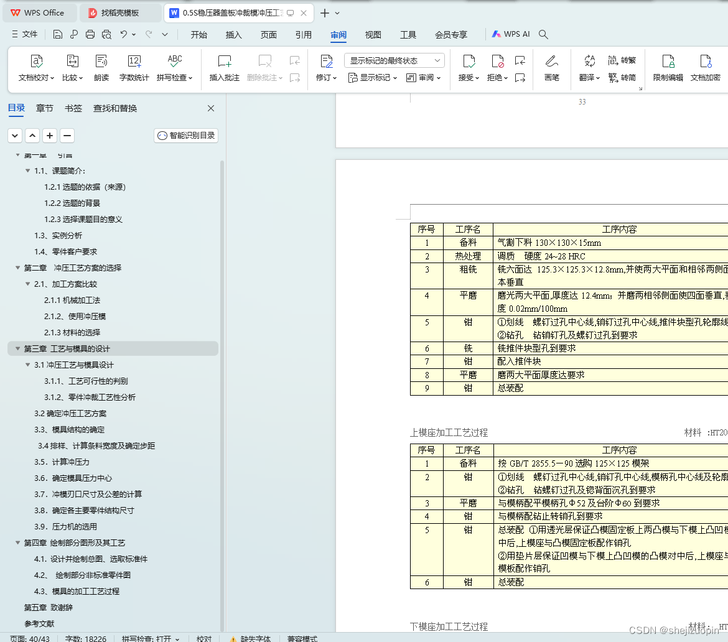Open tab list chevron beside new tab
Screen dimensions: 728x642
pos(337,13)
